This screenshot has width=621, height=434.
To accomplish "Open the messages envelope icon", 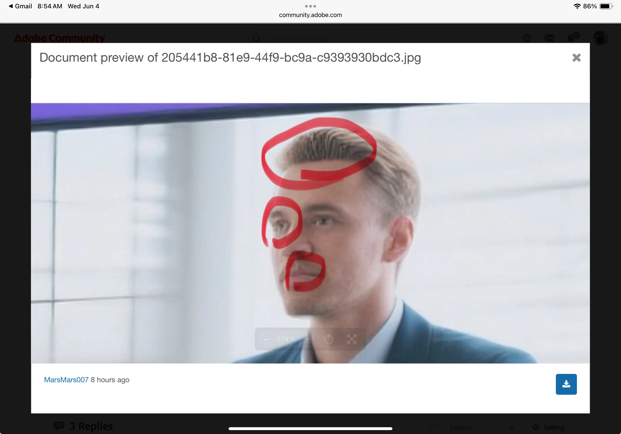I will point(549,38).
